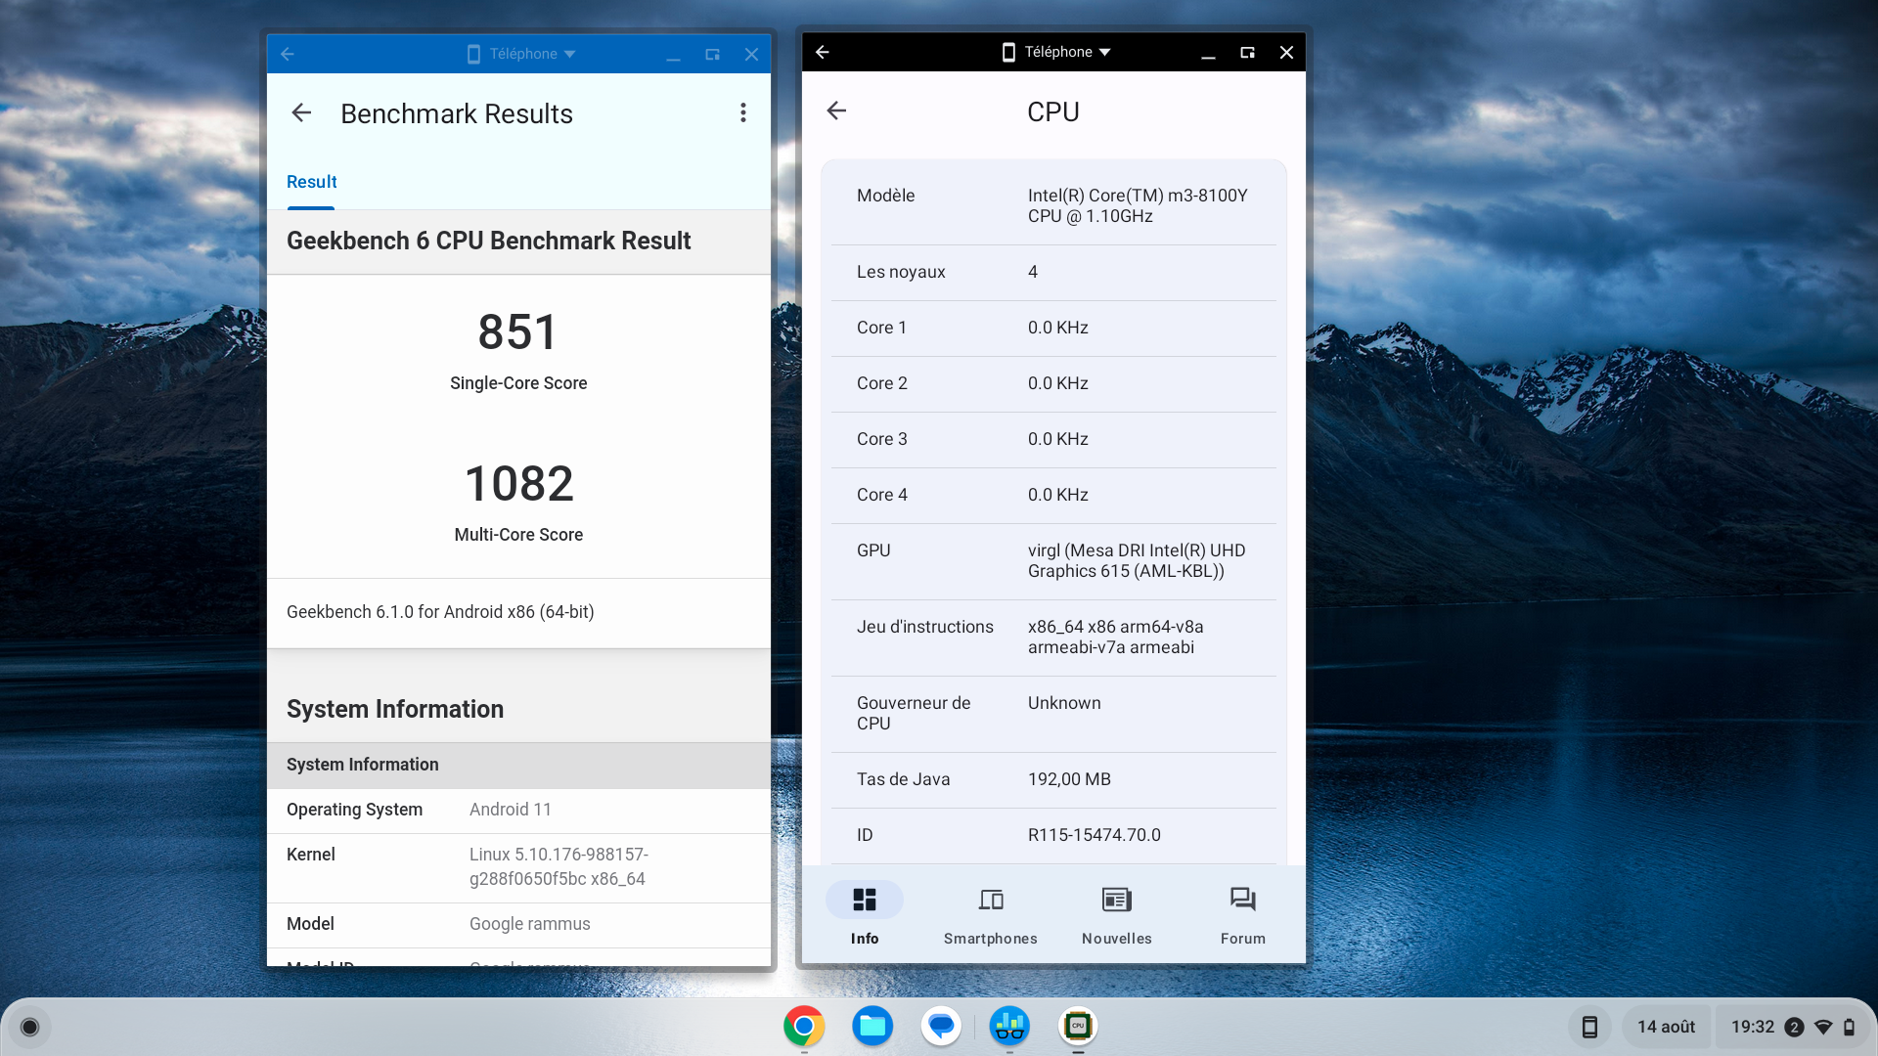1878x1056 pixels.
Task: Click battery status icon in tray
Action: point(1849,1027)
